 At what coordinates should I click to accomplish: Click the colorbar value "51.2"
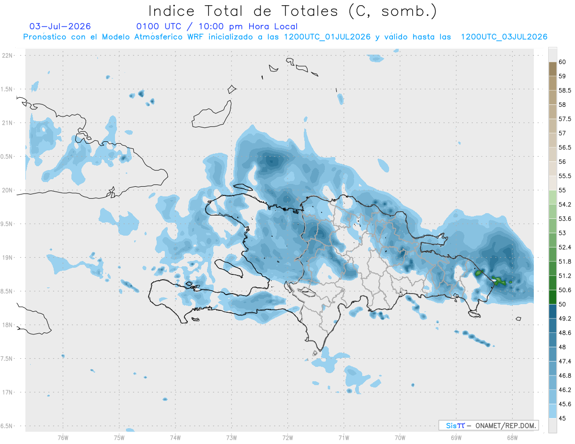pos(565,276)
